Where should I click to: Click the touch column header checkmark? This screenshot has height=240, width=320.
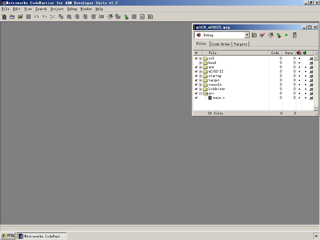196,53
